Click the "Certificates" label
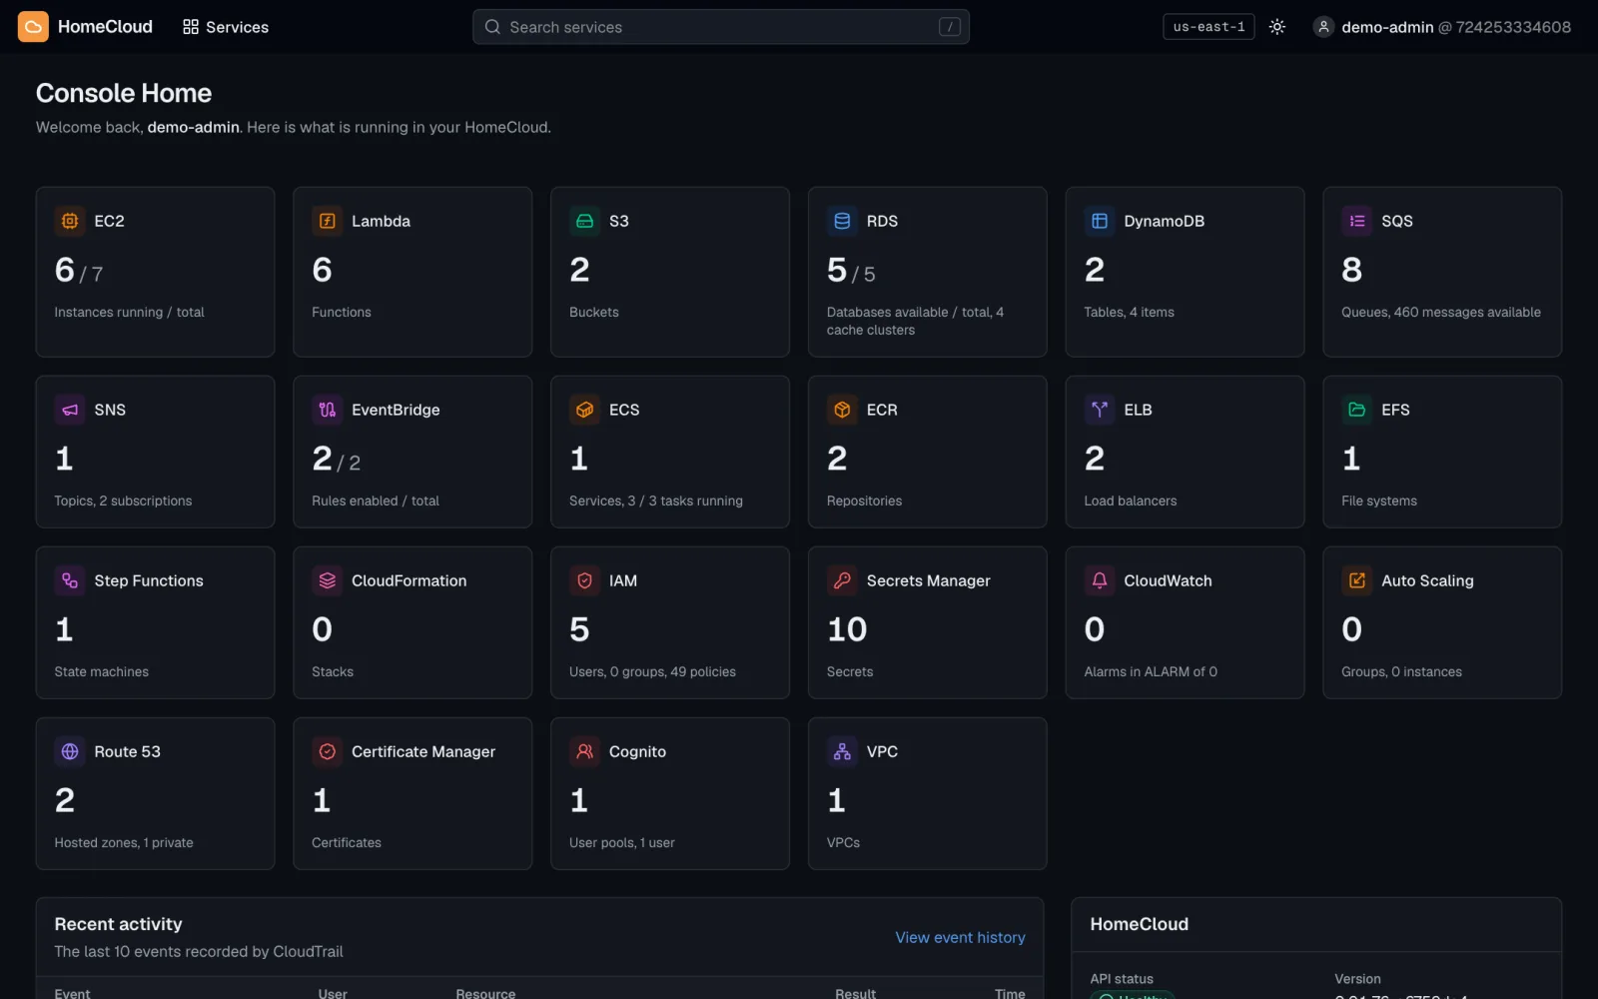 click(346, 843)
